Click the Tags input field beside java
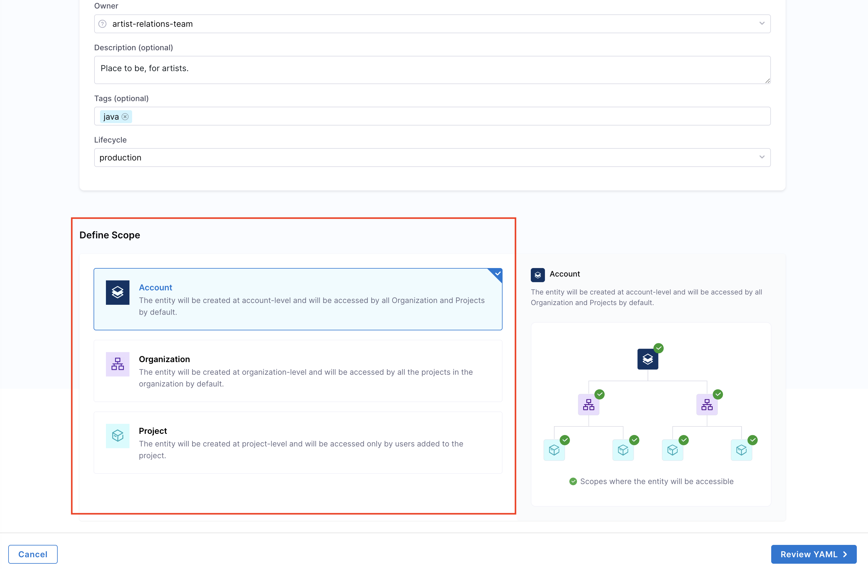 tap(438, 116)
